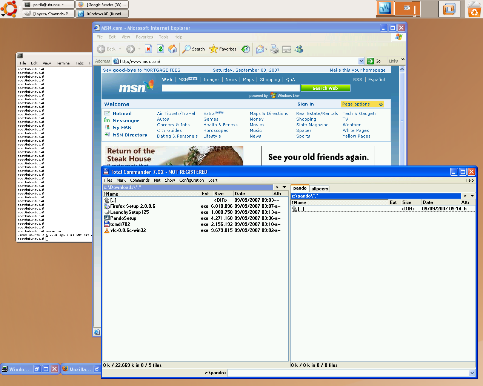The image size is (483, 386).
Task: Open Maps & Directions link
Action: tap(269, 113)
